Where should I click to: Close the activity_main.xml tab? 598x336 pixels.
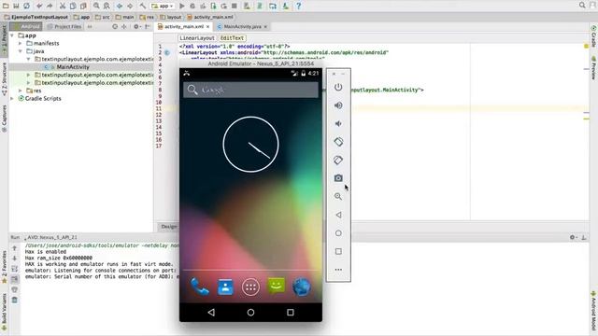[207, 27]
